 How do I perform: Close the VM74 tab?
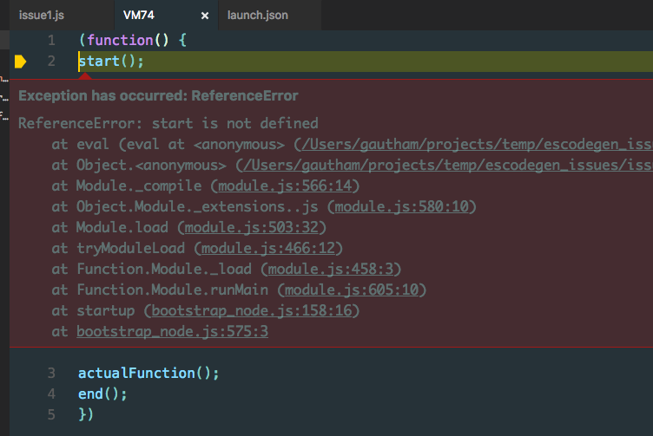(205, 16)
